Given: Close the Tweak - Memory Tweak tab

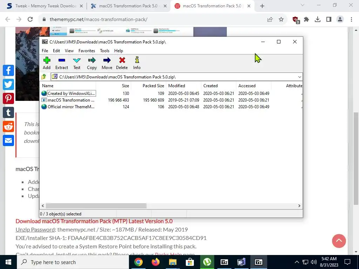Looking at the screenshot, I should pos(81,6).
